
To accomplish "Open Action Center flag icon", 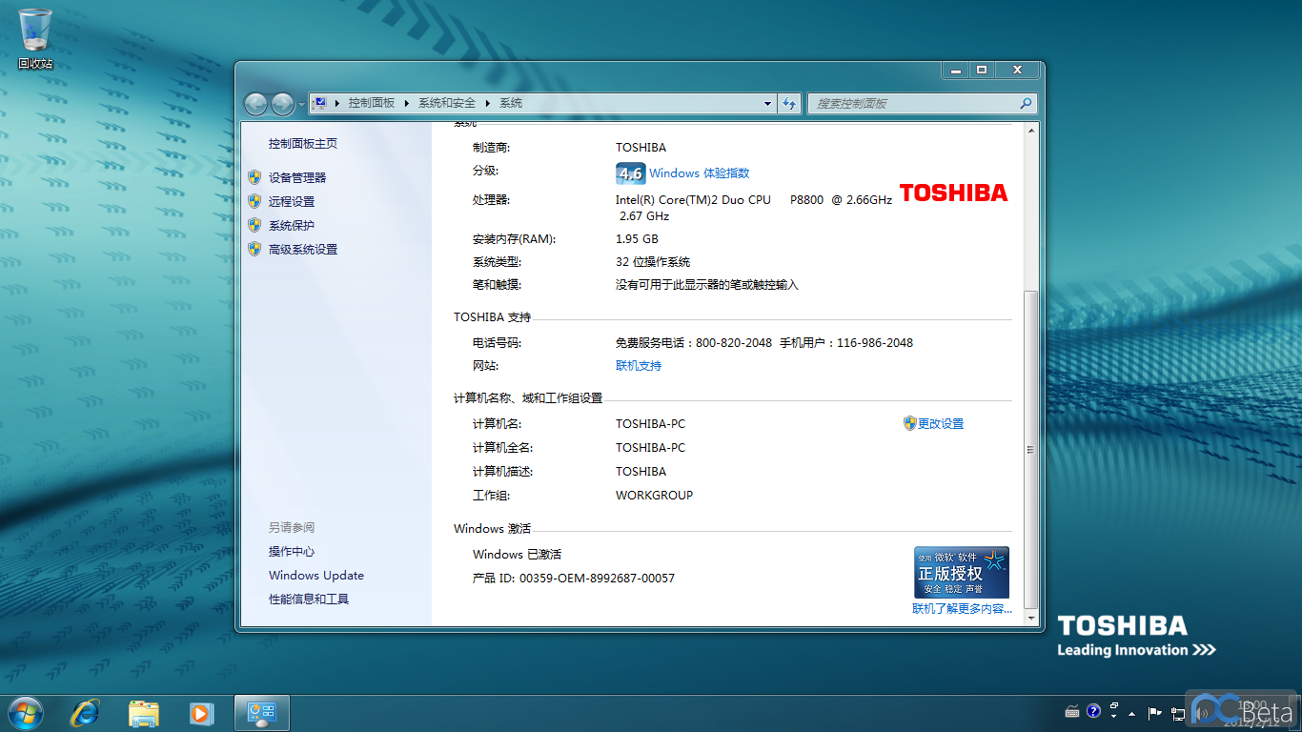I will [x=1154, y=712].
